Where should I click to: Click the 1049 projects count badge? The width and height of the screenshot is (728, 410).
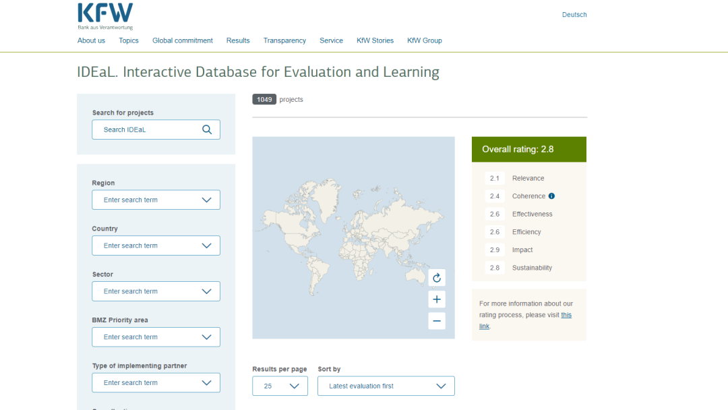click(x=264, y=99)
